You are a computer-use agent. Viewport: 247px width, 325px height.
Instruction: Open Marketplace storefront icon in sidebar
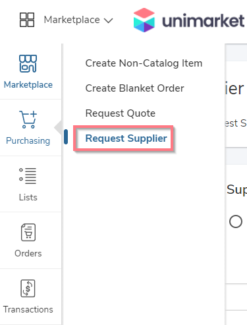coord(28,63)
